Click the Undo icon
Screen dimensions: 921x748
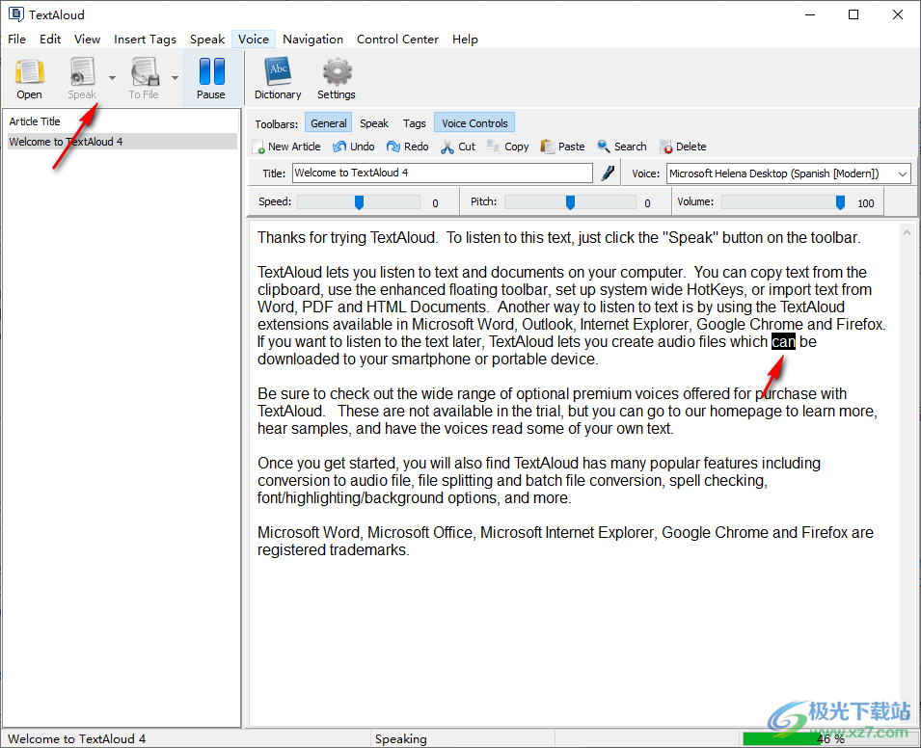[x=339, y=147]
